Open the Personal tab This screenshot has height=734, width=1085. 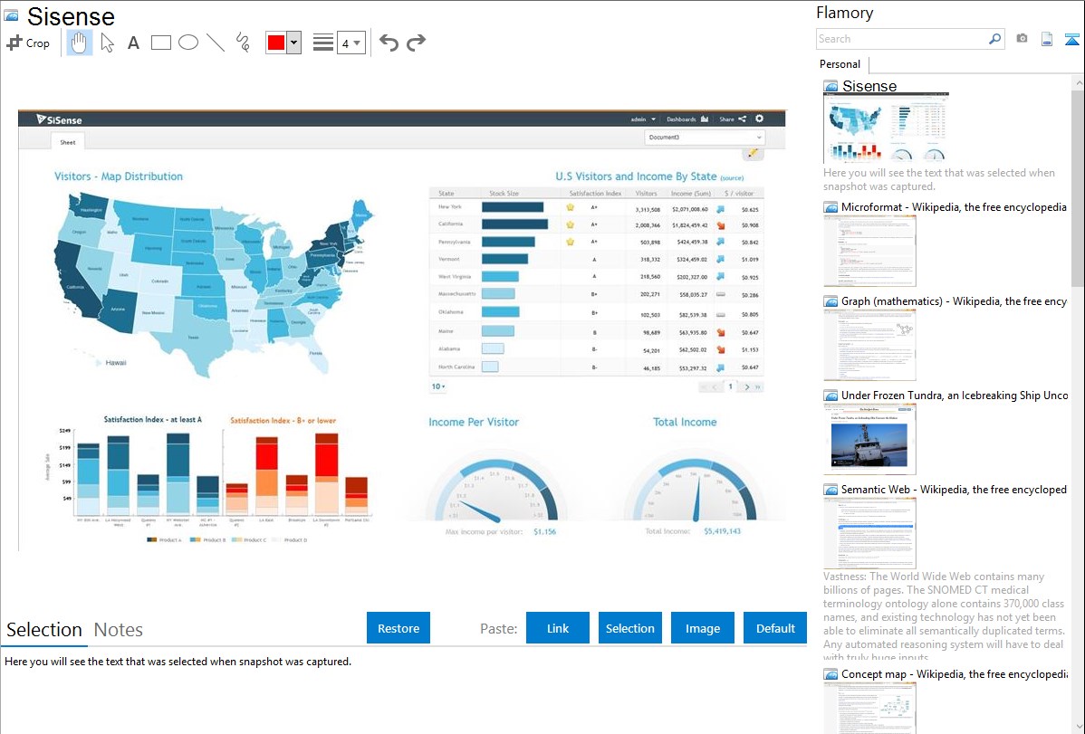tap(840, 64)
